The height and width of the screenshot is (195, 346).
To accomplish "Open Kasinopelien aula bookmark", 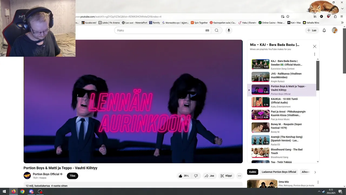I will tap(223, 23).
